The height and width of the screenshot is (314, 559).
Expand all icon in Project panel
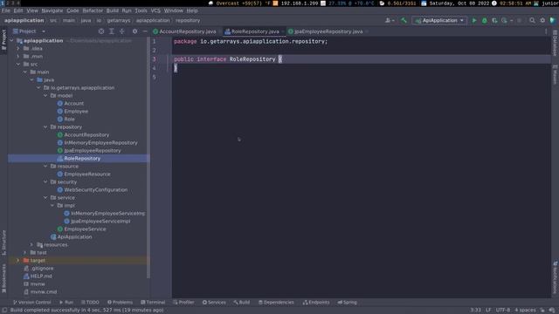click(x=112, y=31)
